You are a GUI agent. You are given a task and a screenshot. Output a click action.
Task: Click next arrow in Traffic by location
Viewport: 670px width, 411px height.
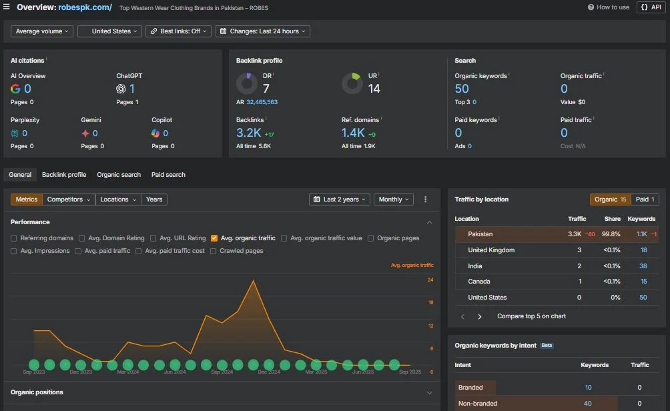click(479, 316)
